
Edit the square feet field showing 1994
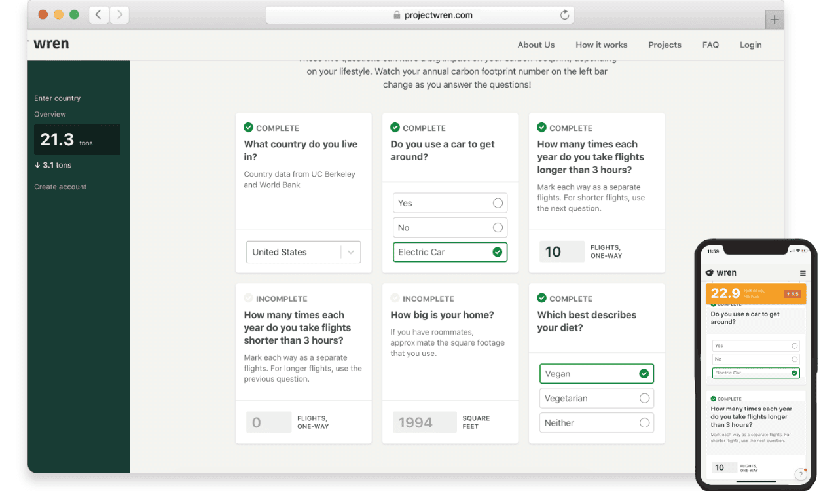pos(424,422)
